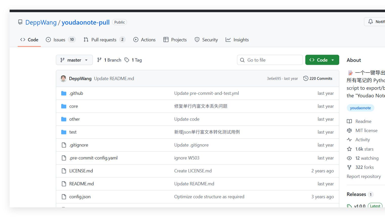Open the master branch selector
The image size is (385, 217).
(74, 60)
